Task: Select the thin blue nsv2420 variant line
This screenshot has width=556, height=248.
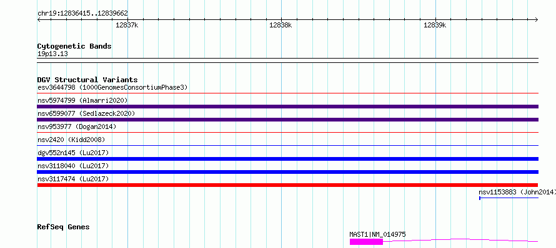Action: click(x=288, y=146)
